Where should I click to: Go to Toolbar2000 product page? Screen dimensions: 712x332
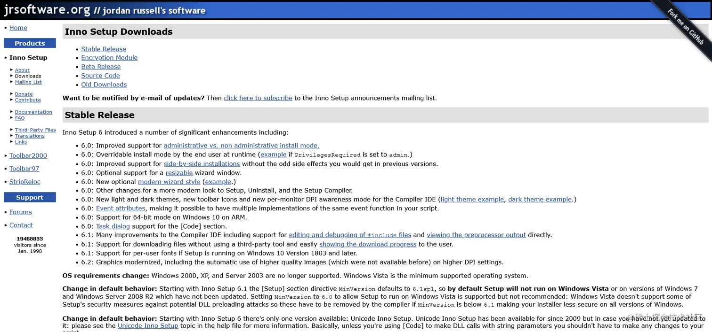click(x=28, y=155)
